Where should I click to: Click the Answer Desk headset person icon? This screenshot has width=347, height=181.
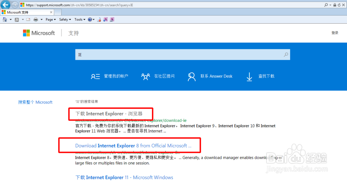[x=192, y=77]
